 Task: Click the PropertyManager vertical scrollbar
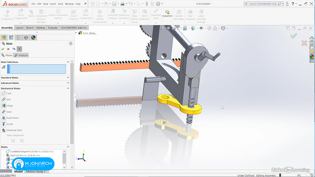coord(72,103)
